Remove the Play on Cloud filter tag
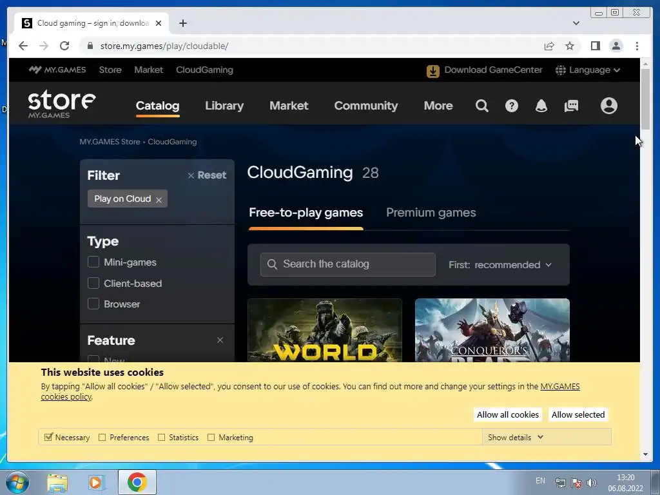 159,200
